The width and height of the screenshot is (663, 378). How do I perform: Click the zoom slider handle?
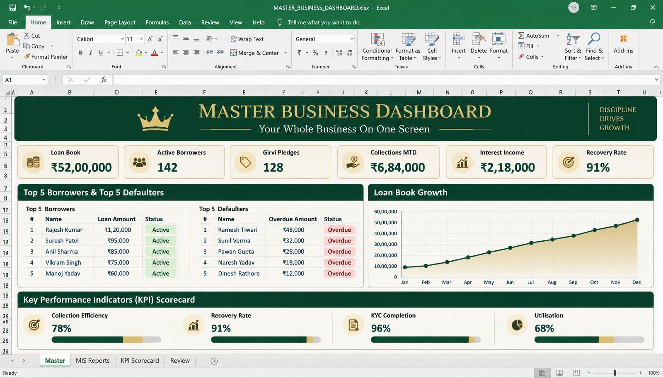click(x=615, y=373)
